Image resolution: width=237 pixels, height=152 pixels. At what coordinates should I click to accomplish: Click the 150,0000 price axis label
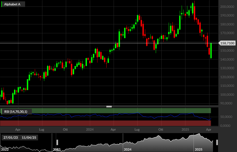pos(227,51)
